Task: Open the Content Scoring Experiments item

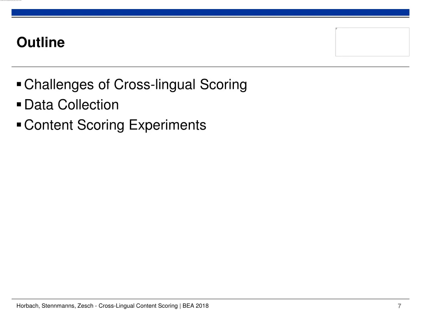Action: click(x=115, y=125)
